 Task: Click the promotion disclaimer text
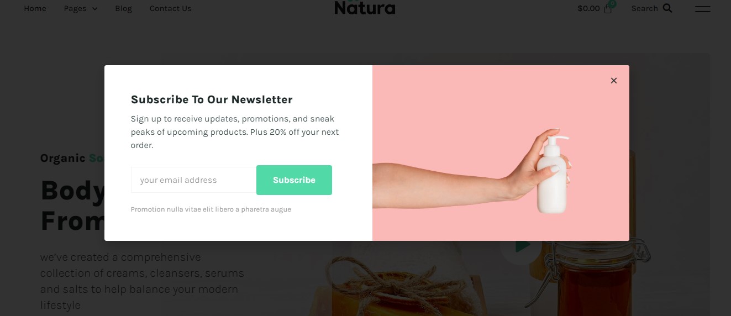[211, 209]
